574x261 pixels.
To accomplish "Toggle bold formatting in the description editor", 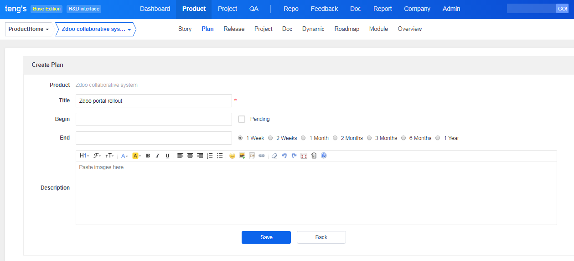I will click(x=148, y=156).
